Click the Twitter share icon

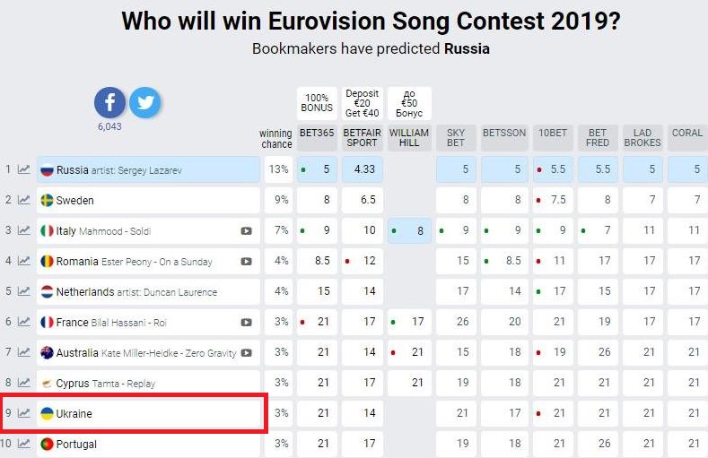tap(145, 103)
